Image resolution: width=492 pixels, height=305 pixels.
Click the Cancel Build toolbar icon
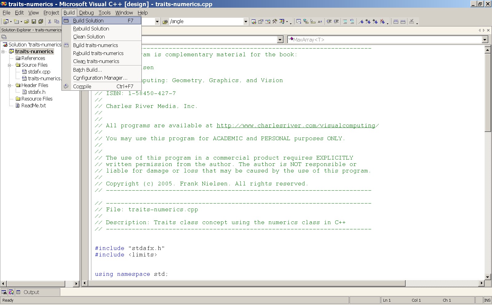tap(411, 22)
